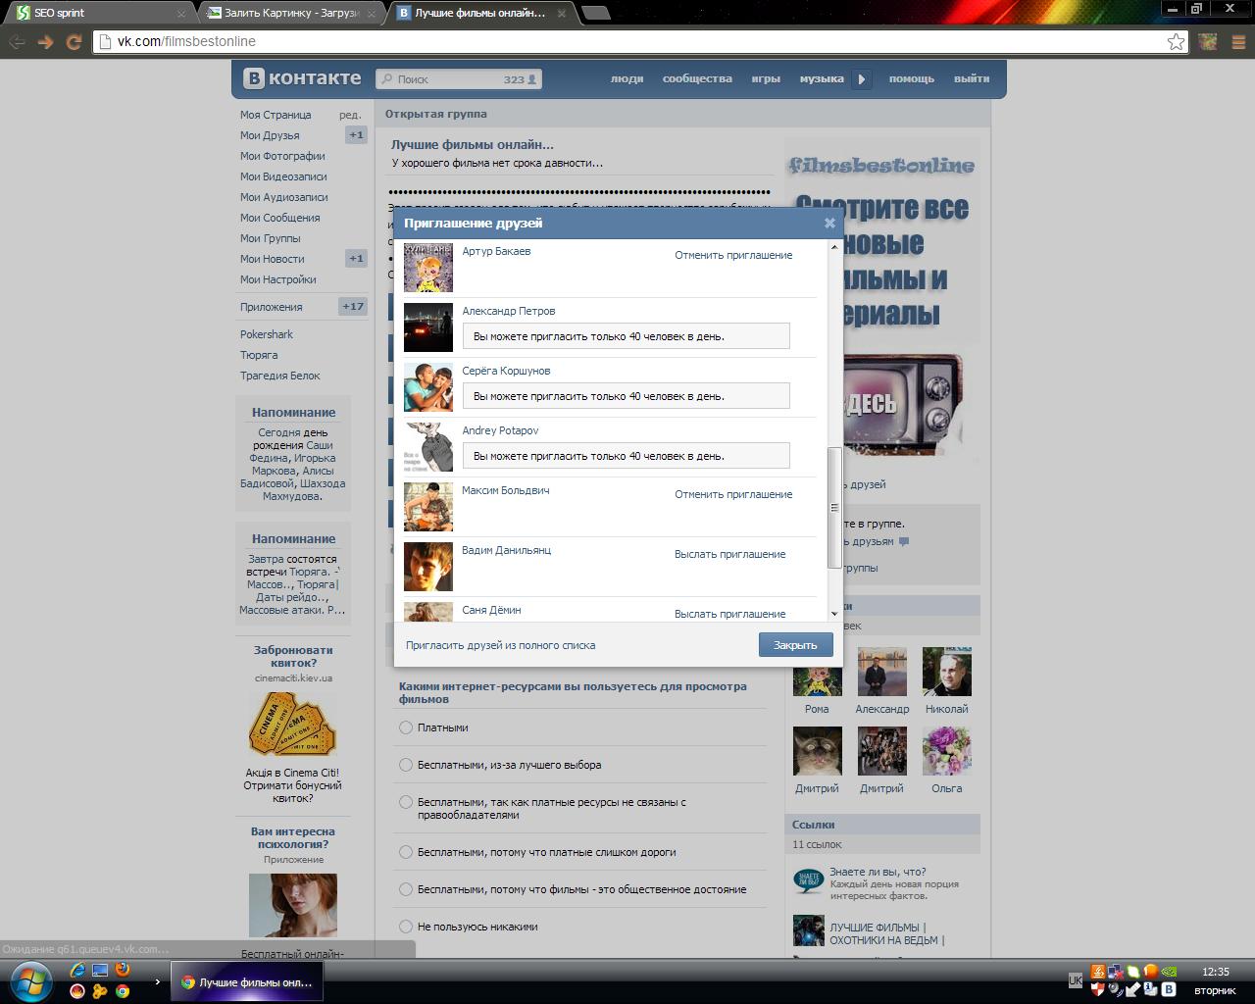The image size is (1255, 1004).
Task: Select "платные слишком дороги" poll option
Action: tap(406, 852)
